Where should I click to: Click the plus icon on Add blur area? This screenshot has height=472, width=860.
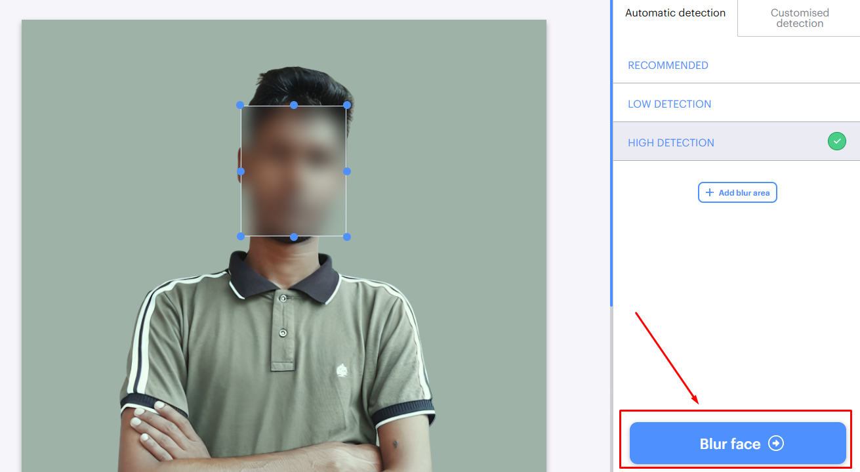coord(710,192)
